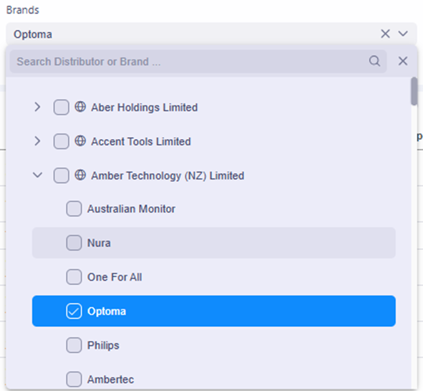423x391 pixels.
Task: Uncheck the Optoma checkbox
Action: point(74,311)
